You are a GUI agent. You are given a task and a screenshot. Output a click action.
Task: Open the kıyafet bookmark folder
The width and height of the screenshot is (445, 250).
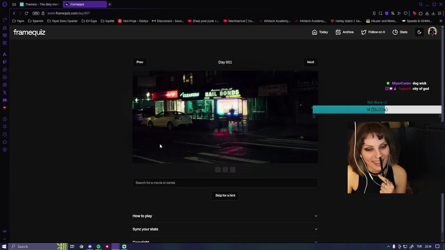pos(107,21)
